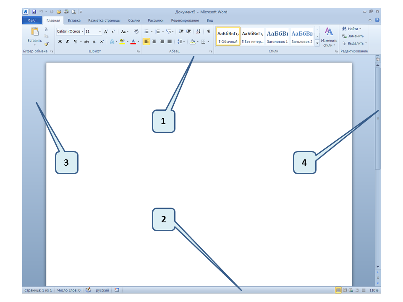The image size is (403, 302).
Task: Toggle bold formatting (Ж)
Action: tap(60, 42)
